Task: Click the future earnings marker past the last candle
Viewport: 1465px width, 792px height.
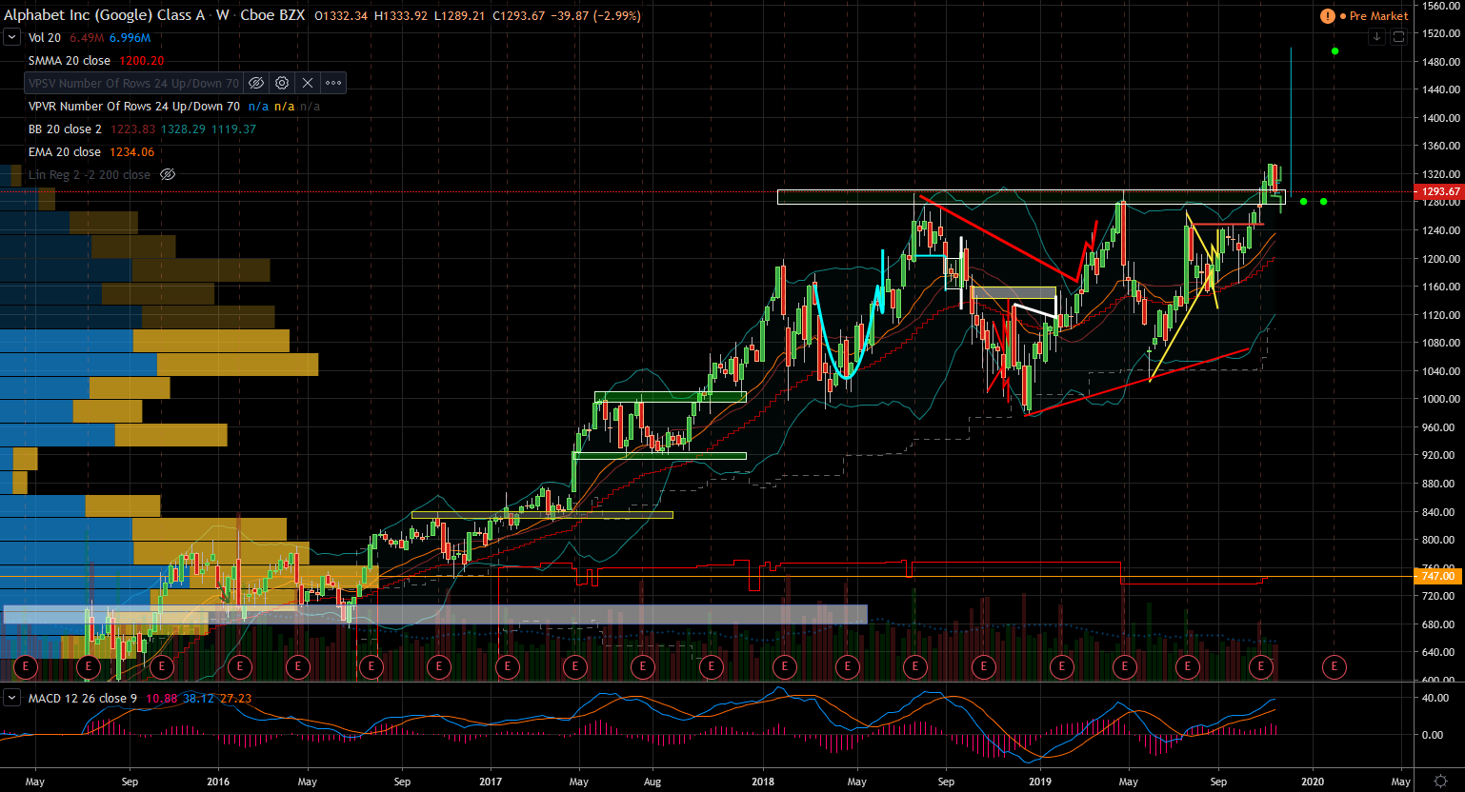Action: (x=1334, y=666)
